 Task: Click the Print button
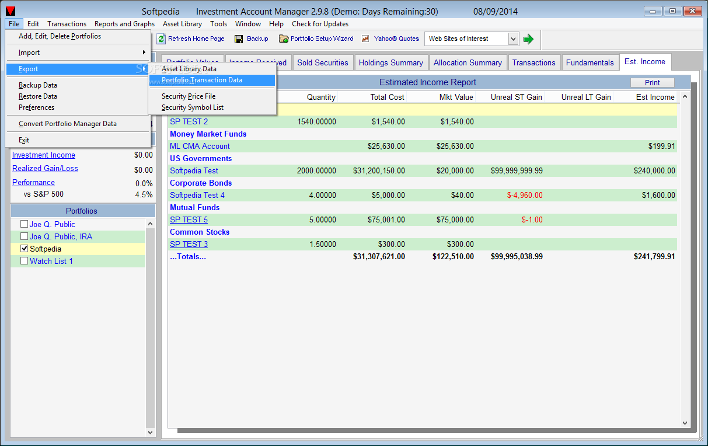(x=652, y=83)
